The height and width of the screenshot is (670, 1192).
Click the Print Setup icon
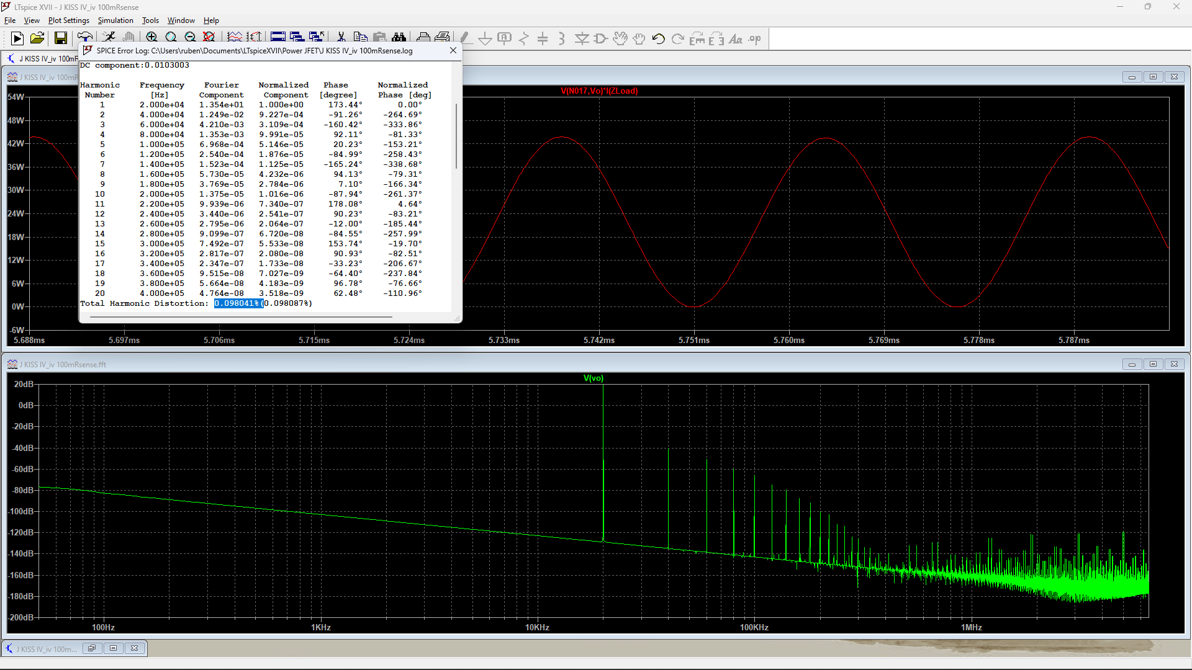[443, 37]
